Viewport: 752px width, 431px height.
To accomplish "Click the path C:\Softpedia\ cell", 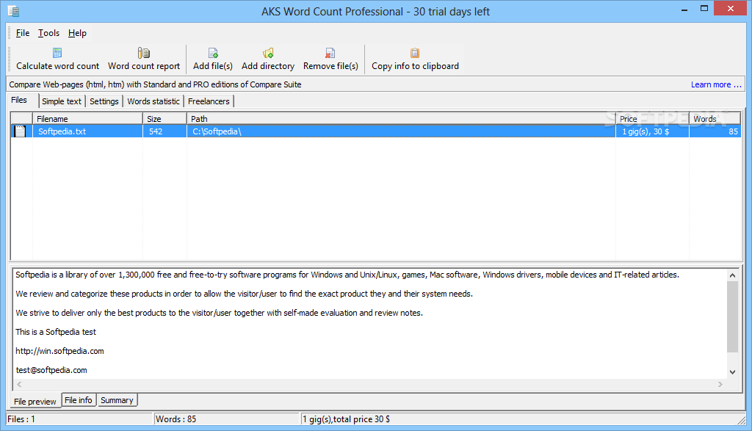I will (x=401, y=131).
